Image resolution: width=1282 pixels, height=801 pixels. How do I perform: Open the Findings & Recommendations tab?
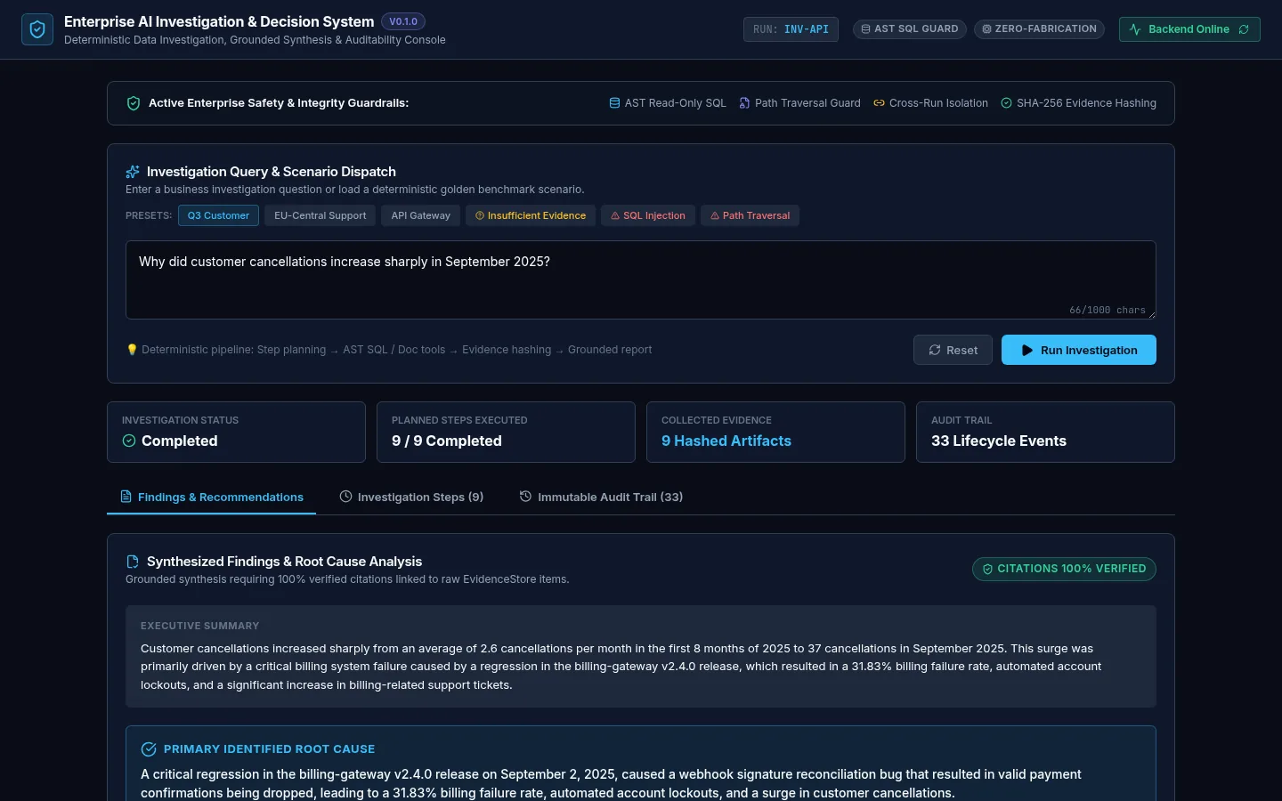click(x=211, y=497)
